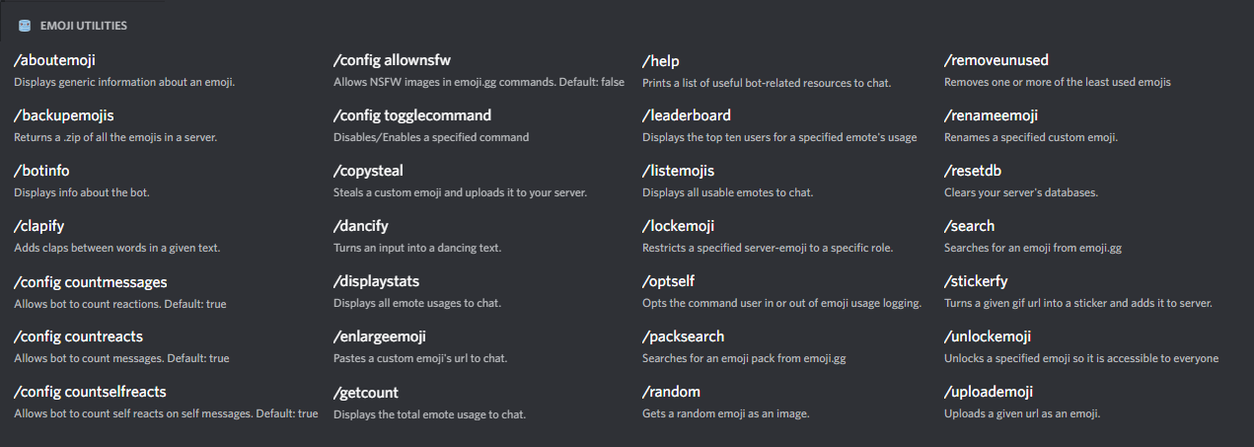Choose the /enlargeemoji command
The image size is (1254, 447).
pos(380,337)
